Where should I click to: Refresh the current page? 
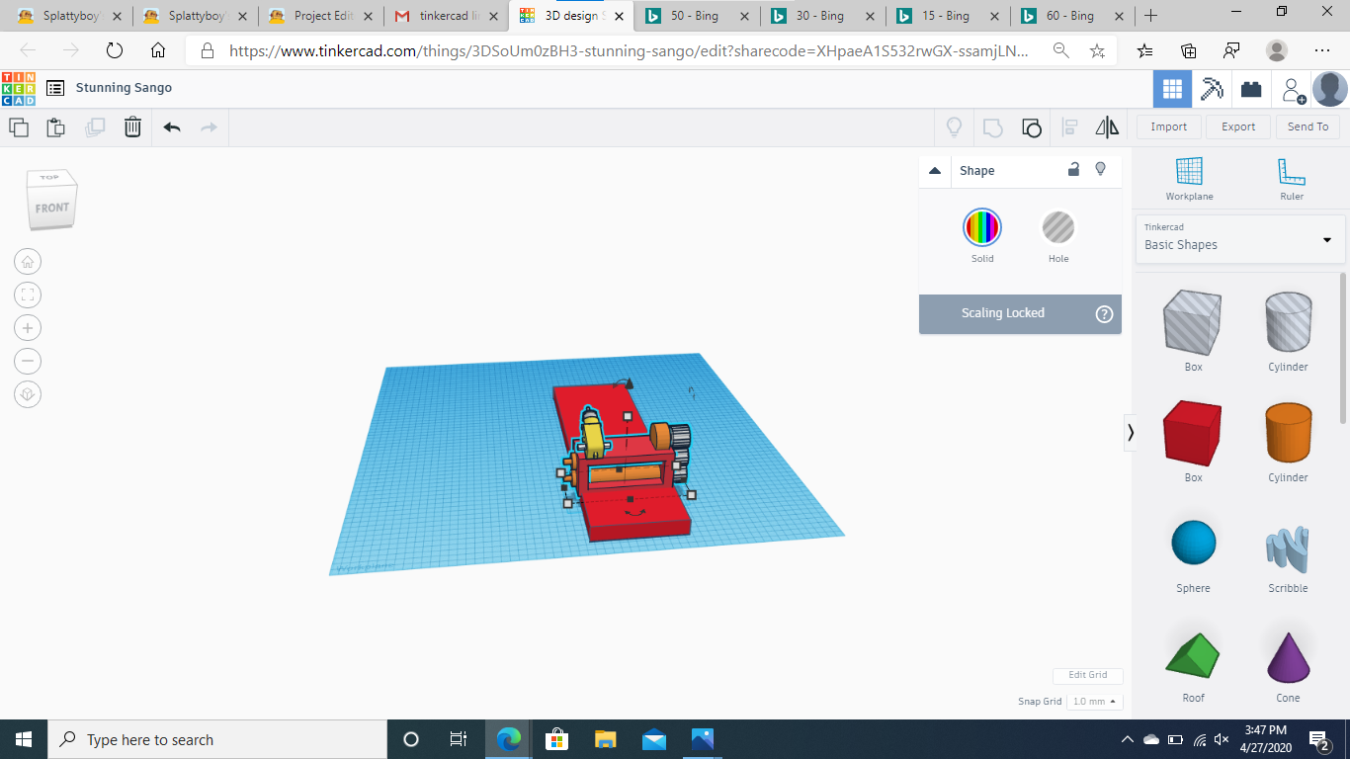[x=114, y=51]
